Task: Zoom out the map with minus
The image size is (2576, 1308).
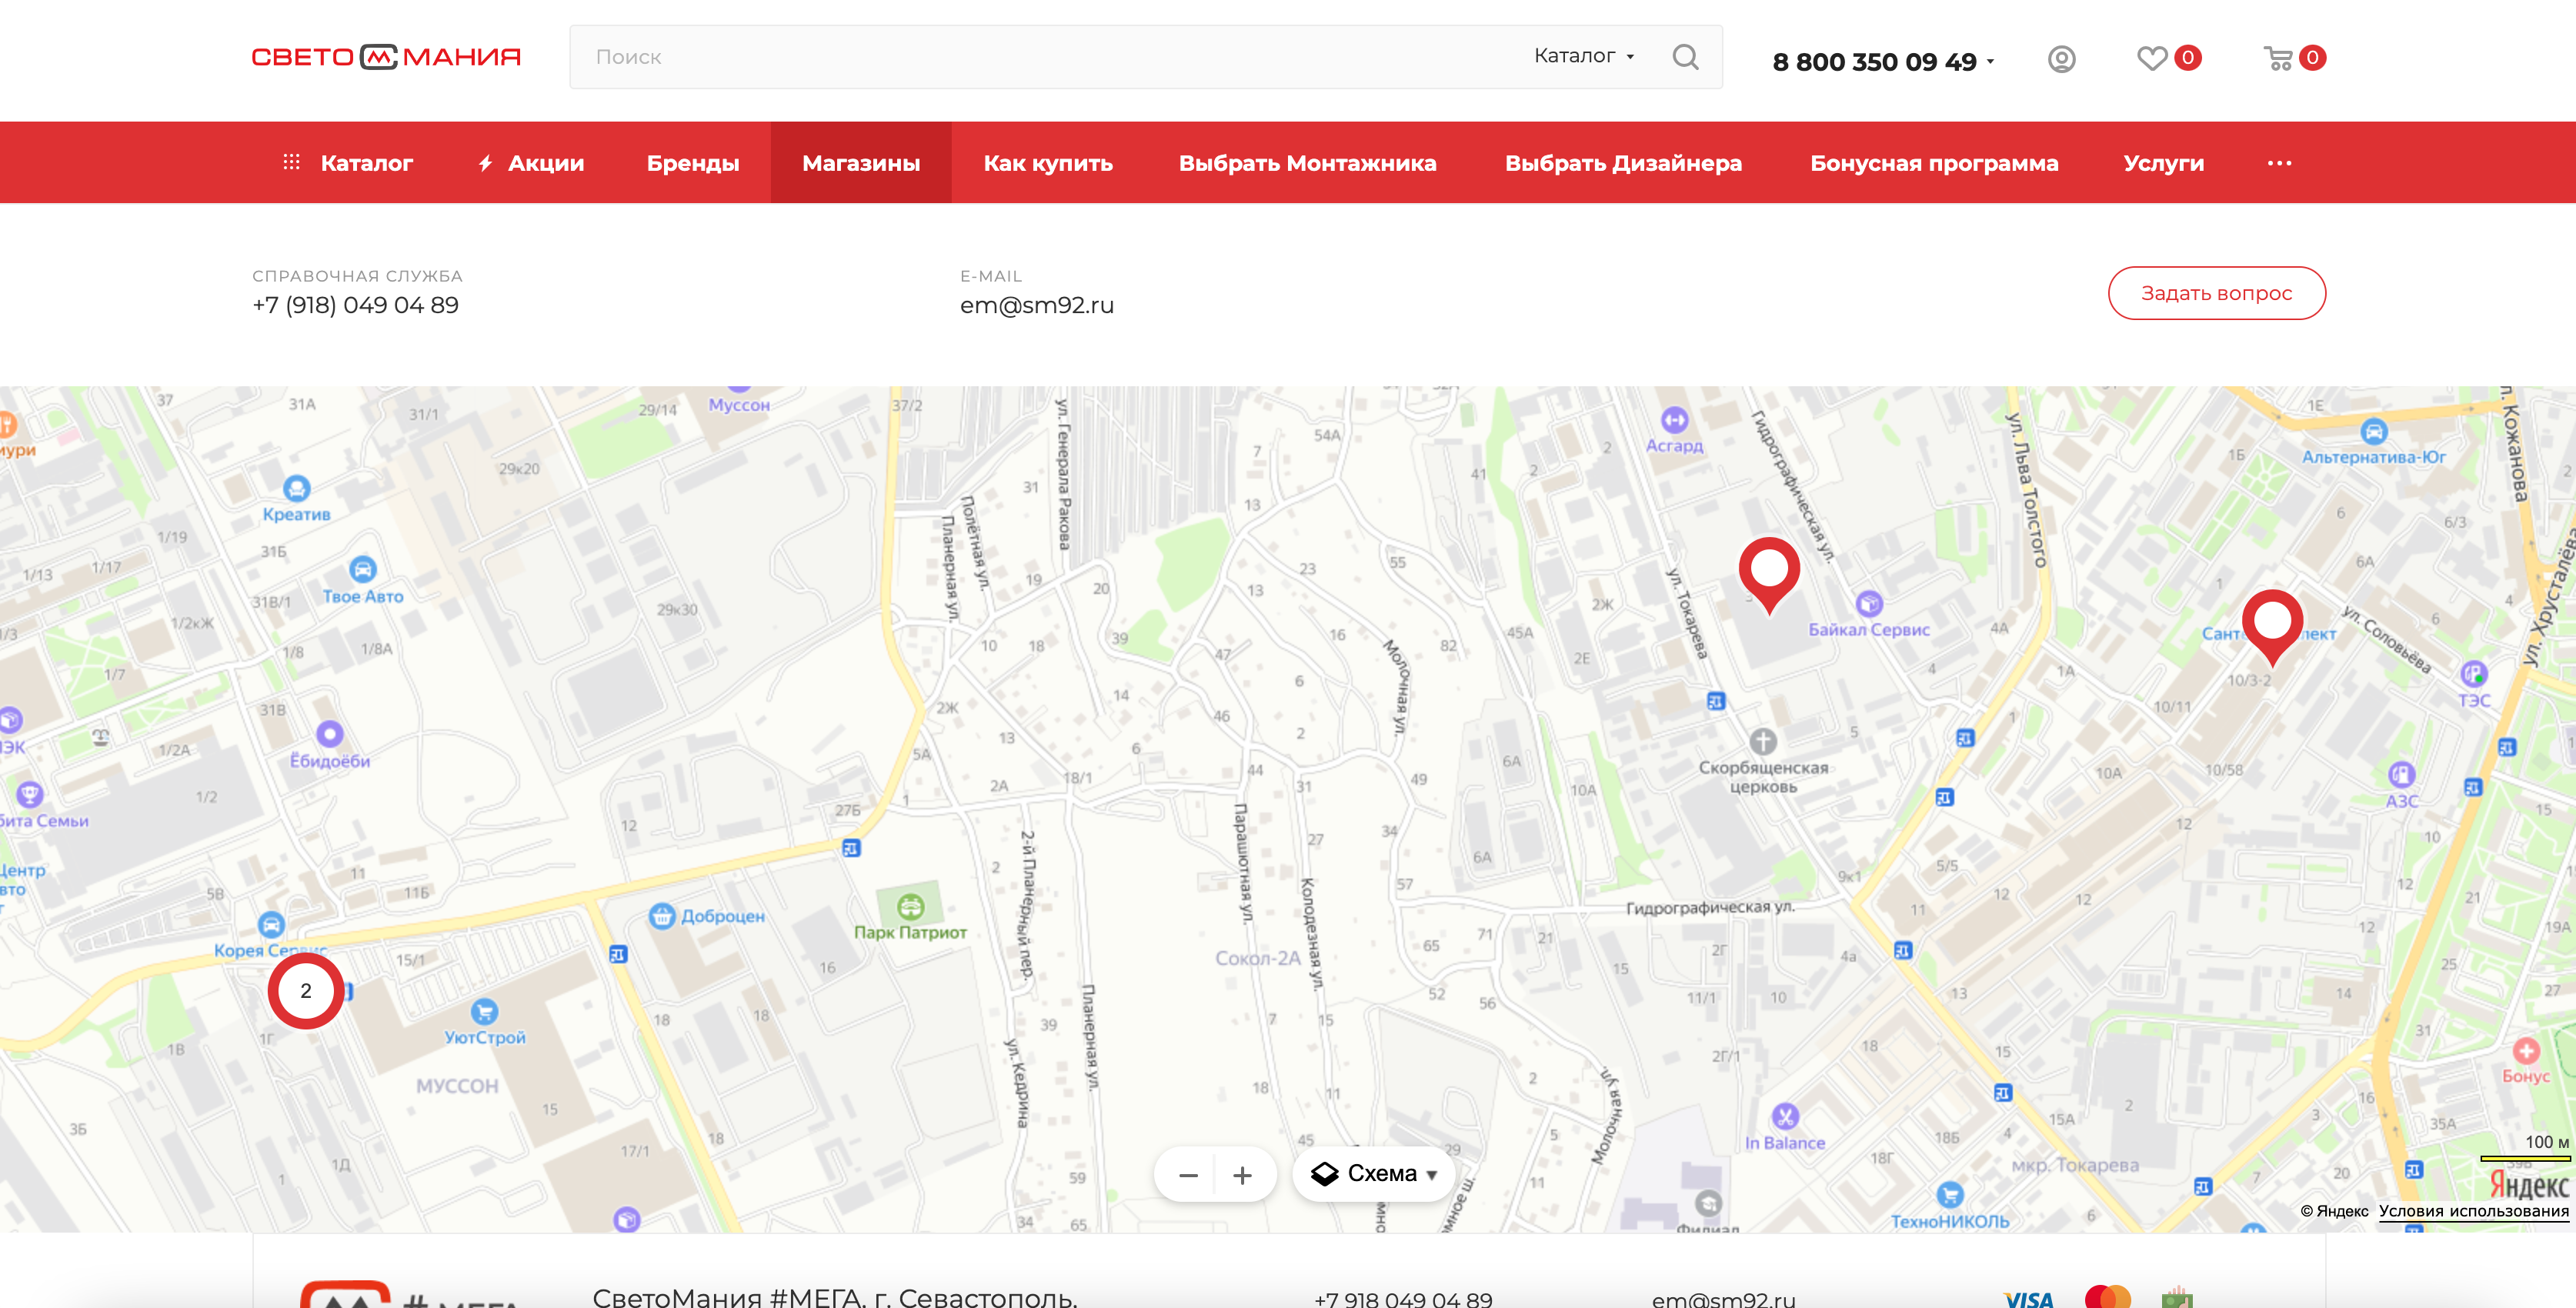Action: tap(1188, 1175)
